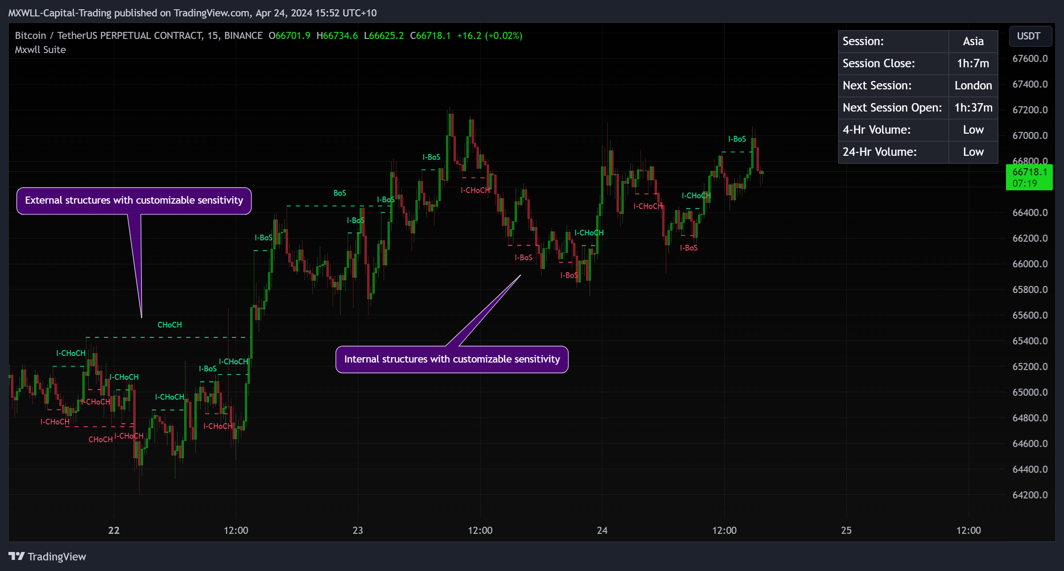Screen dimensions: 1064x571
Task: Click the 66000.0 price axis label
Action: 1030,264
